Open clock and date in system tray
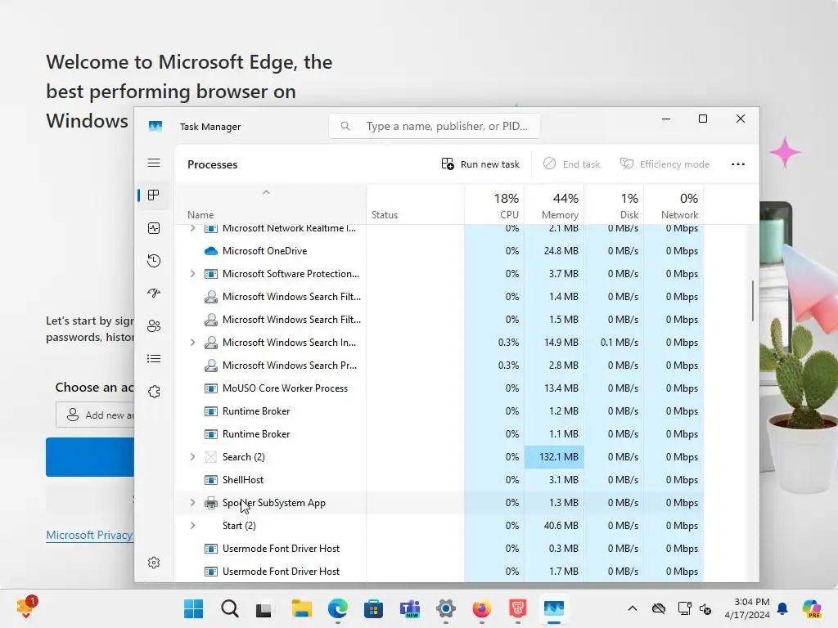 [x=747, y=608]
